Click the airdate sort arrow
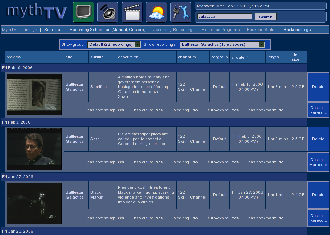Screen dimensions: 330x235 247,57
